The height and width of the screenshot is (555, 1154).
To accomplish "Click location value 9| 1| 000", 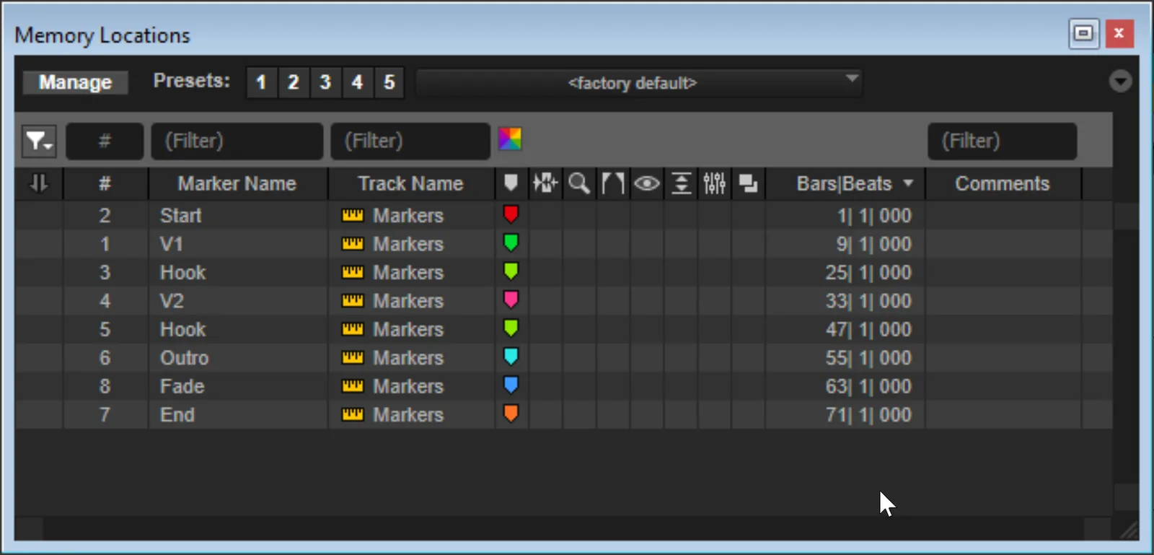I will click(x=873, y=244).
